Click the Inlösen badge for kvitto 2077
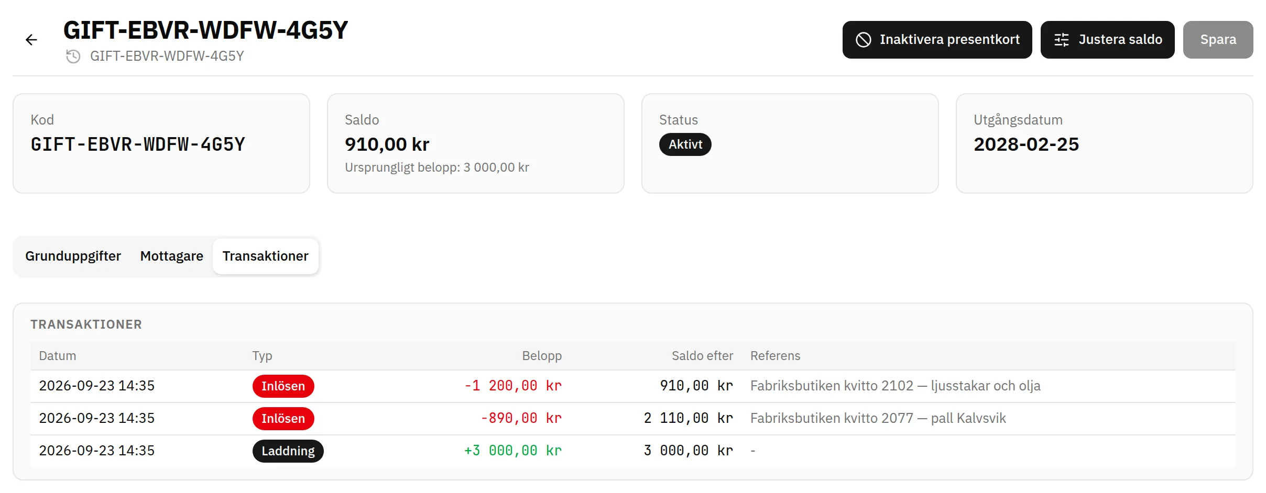The width and height of the screenshot is (1266, 493). (283, 419)
